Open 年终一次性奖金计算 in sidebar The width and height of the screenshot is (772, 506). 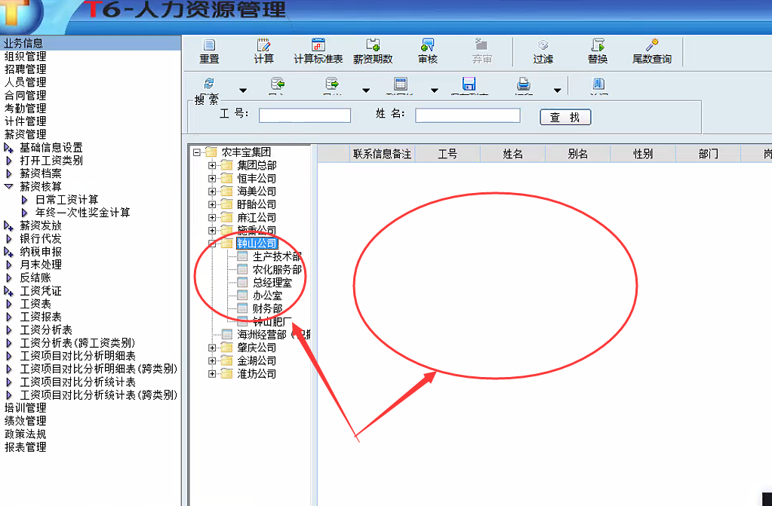[83, 213]
